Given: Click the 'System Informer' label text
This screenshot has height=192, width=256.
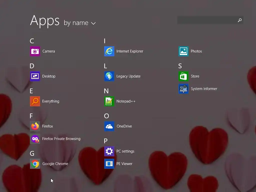Looking at the screenshot, I should click(204, 89).
